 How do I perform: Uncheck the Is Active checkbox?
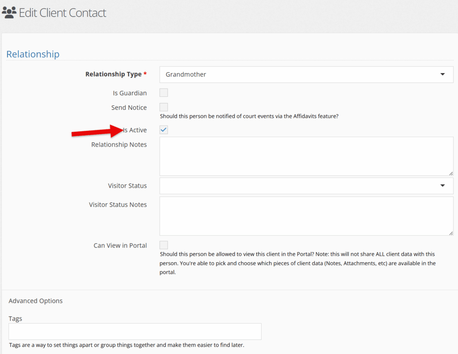[164, 130]
